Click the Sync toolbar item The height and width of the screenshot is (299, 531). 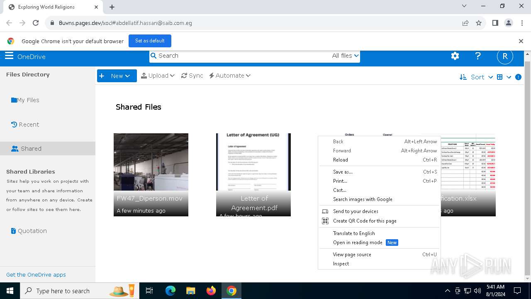point(192,76)
